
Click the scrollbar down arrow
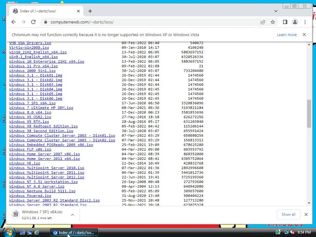coord(309,203)
